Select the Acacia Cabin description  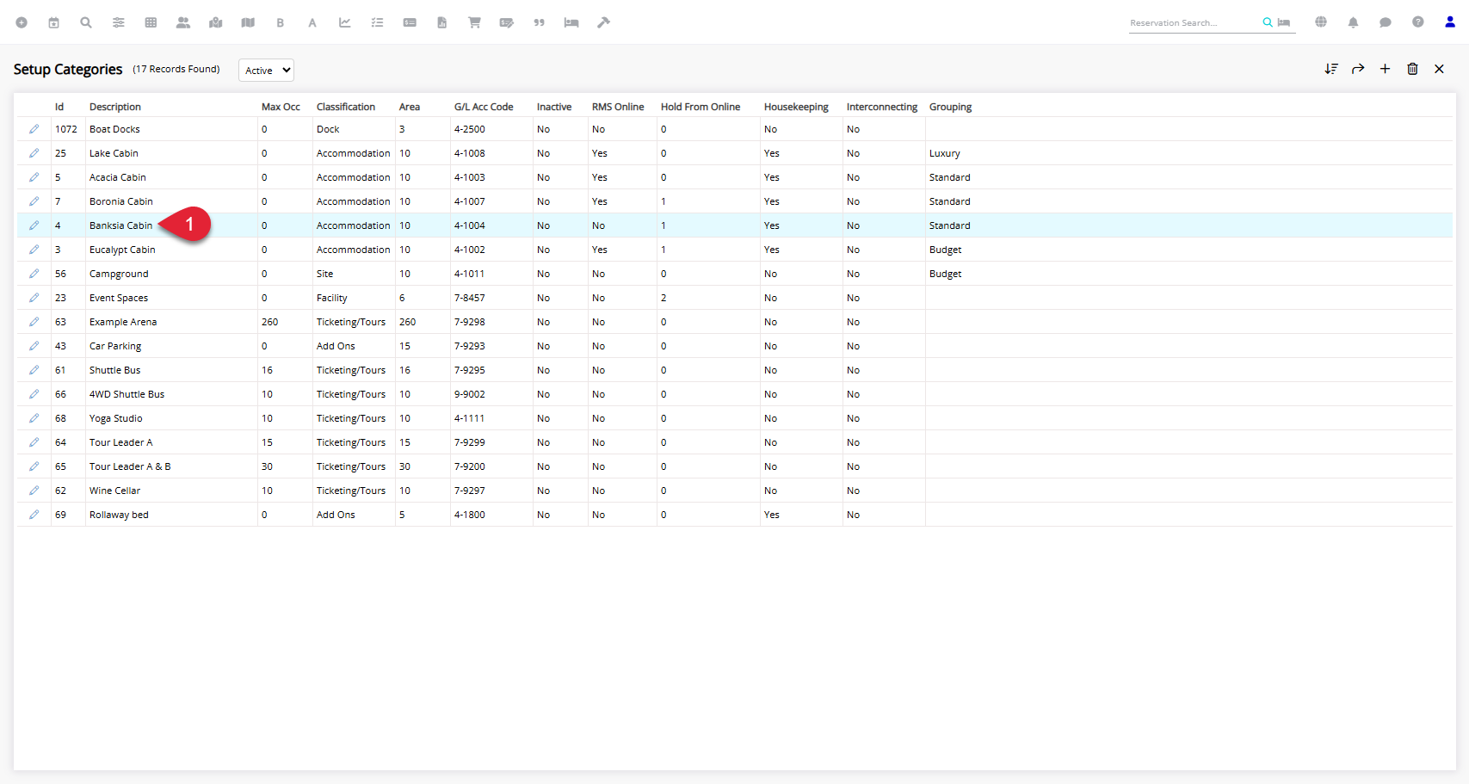point(118,177)
